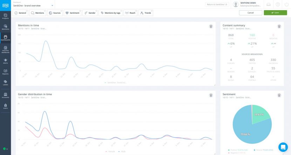Go to Reports in the sidebar
Image resolution: width=291 pixels, height=155 pixels.
tap(5, 72)
